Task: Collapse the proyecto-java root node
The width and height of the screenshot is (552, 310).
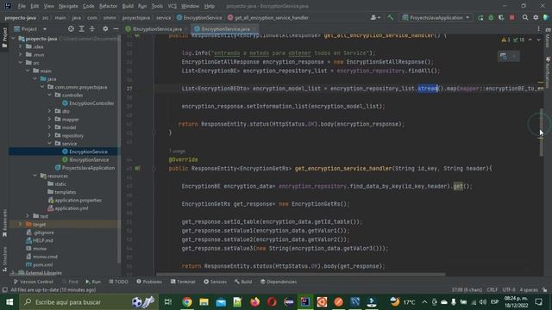Action: 14,39
